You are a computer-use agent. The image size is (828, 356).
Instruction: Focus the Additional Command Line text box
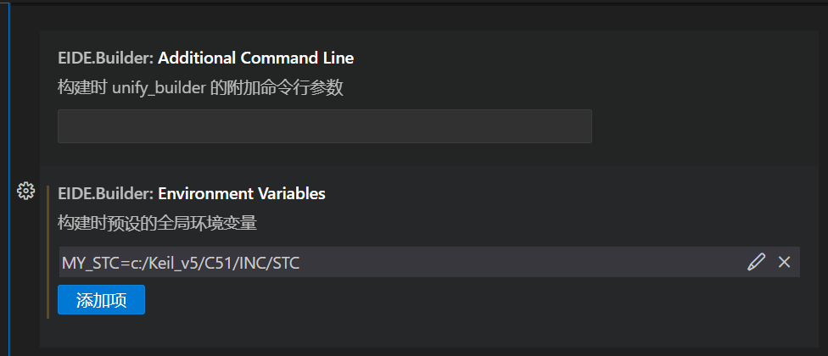[325, 126]
